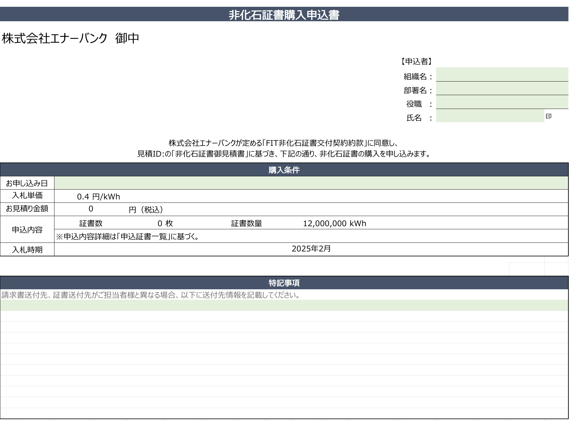Select the お見積り金額 row label

tap(27, 209)
